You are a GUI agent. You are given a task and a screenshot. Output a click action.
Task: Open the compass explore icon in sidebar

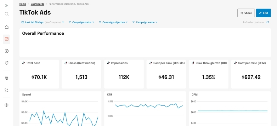[x=7, y=51]
